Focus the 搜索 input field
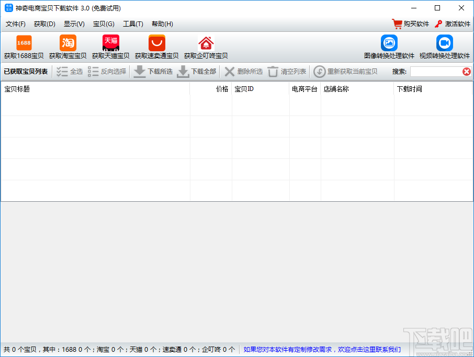Screen dimensions: 474x357 436,72
